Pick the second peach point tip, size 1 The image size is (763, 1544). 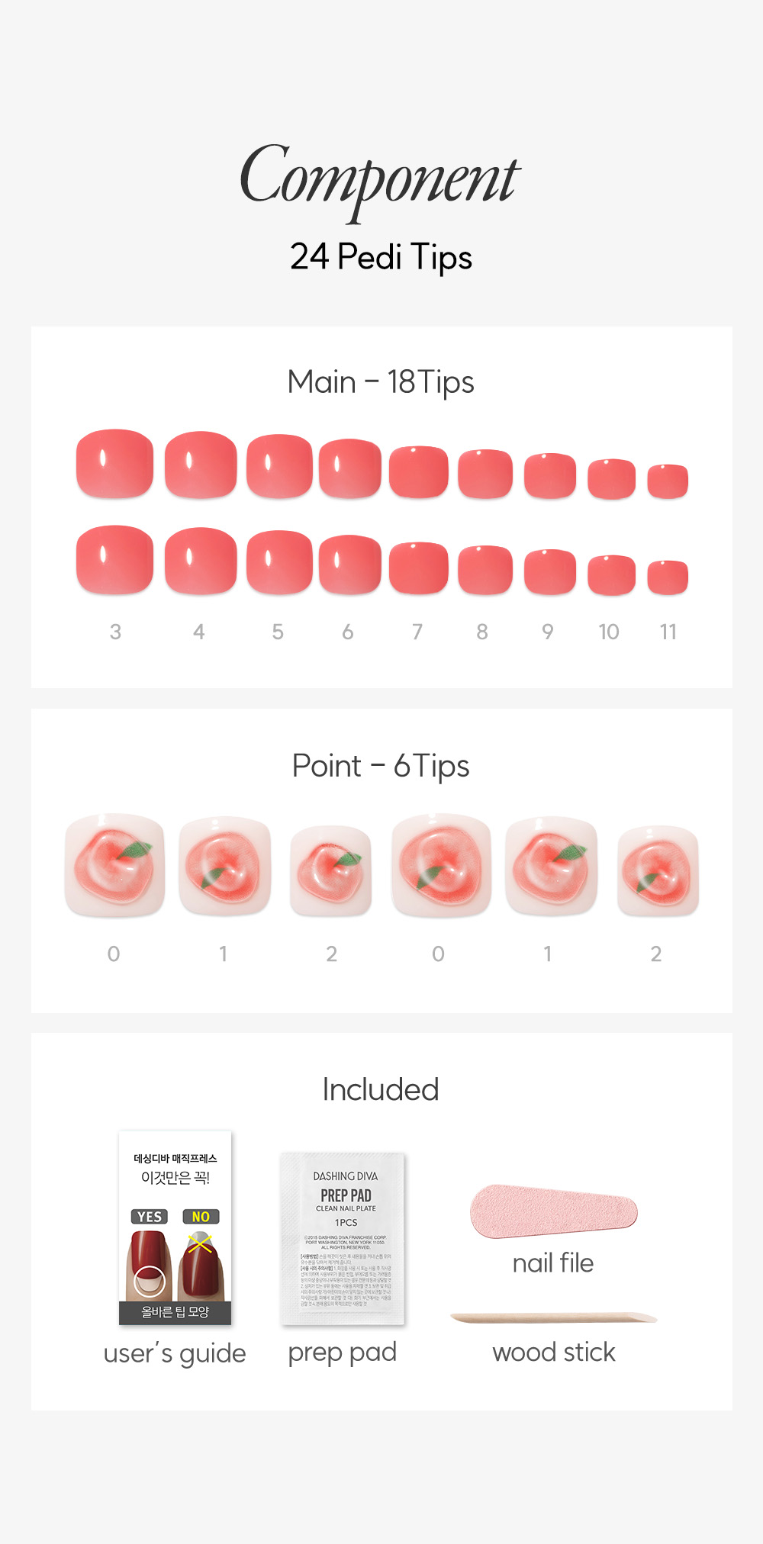click(x=224, y=866)
